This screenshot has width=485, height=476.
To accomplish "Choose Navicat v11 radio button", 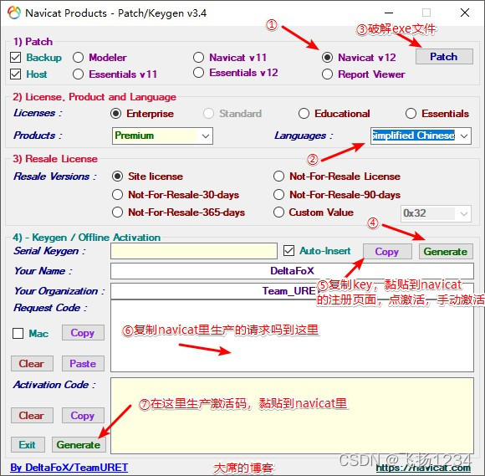I will pyautogui.click(x=198, y=57).
